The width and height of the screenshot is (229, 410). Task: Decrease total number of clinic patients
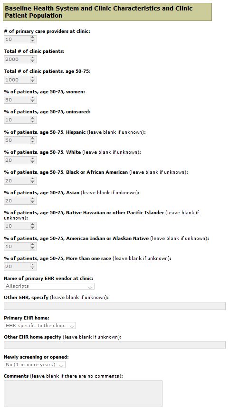[33, 61]
